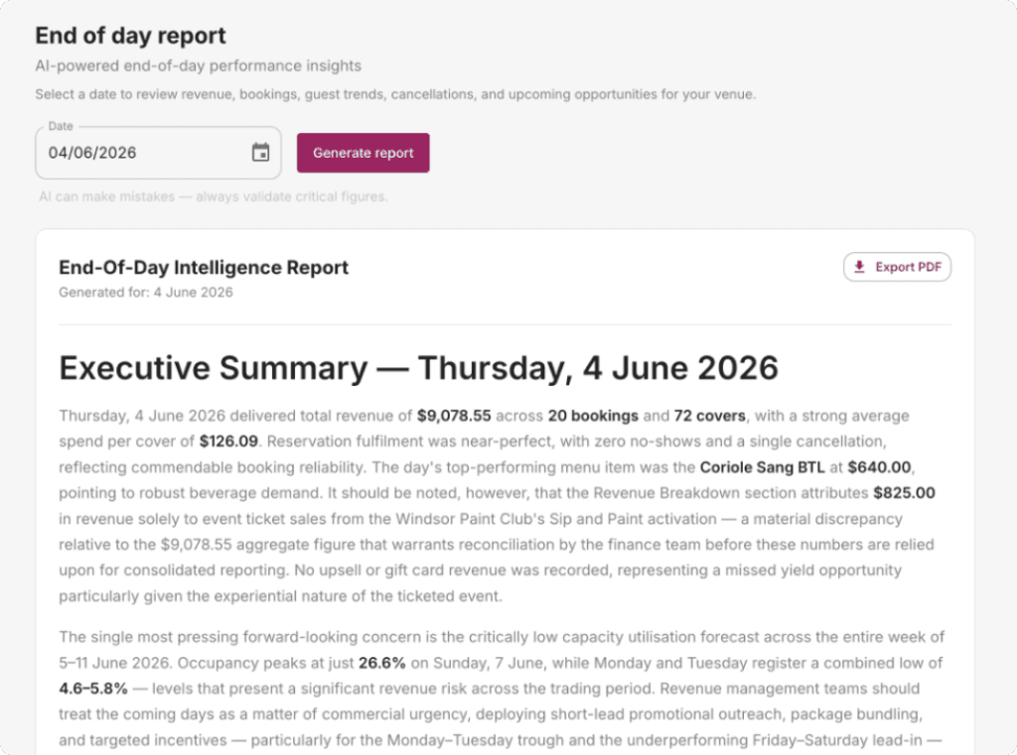This screenshot has height=755, width=1017.
Task: Click the bold '20 bookings' text
Action: [593, 416]
